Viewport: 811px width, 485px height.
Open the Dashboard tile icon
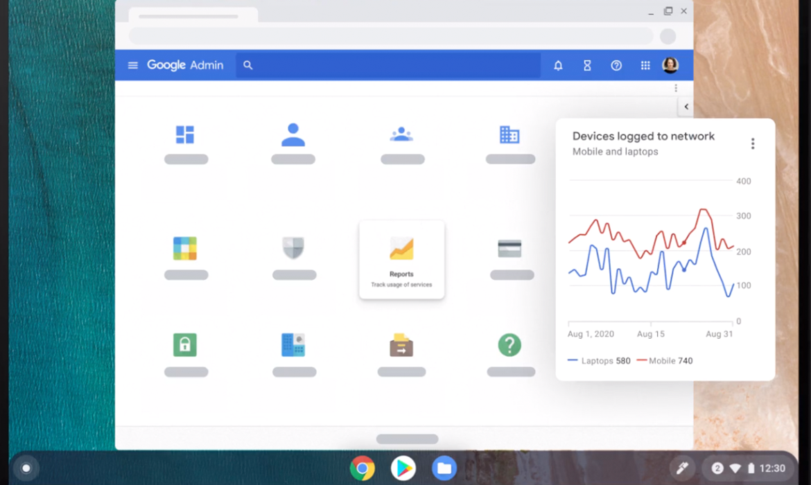[184, 134]
